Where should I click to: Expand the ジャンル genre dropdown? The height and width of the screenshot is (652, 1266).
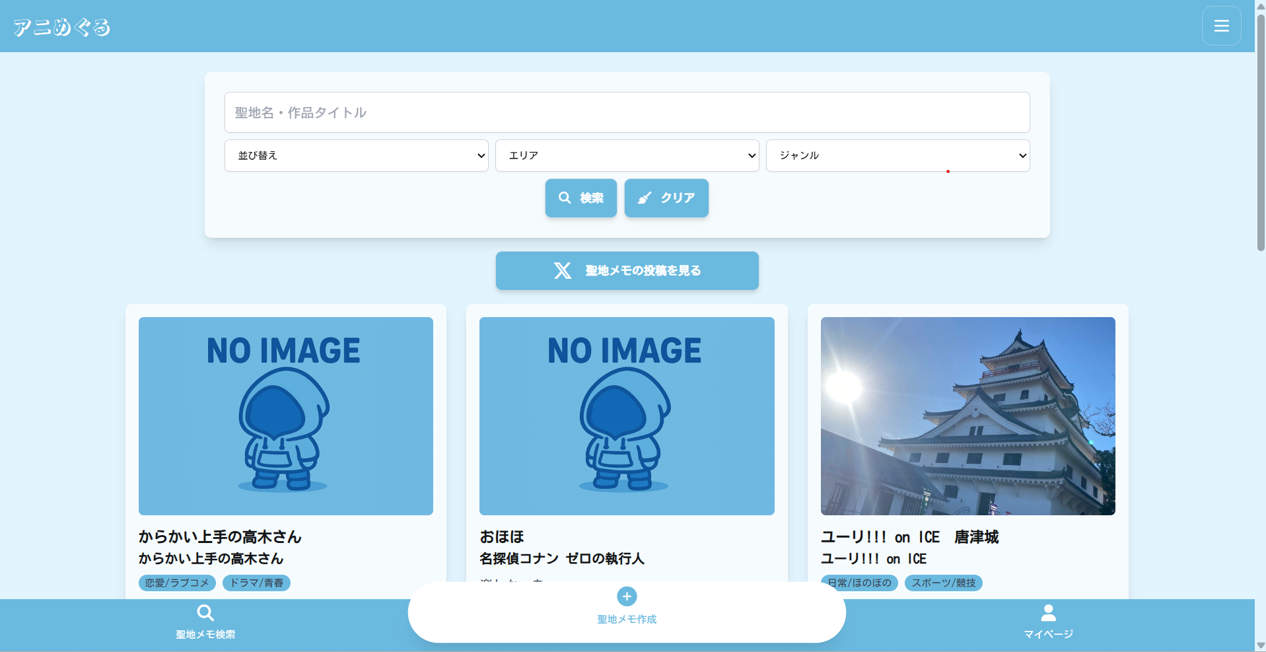click(x=897, y=155)
